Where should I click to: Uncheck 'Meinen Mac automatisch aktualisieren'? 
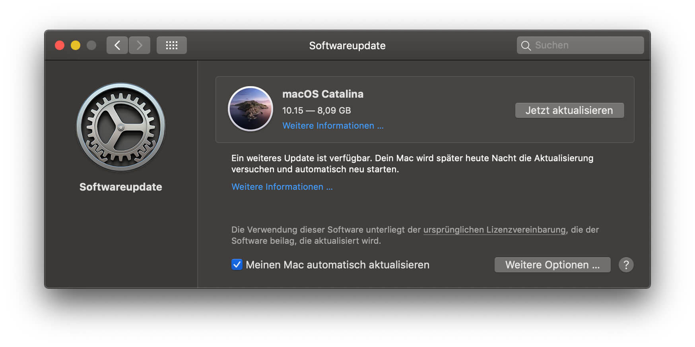(237, 264)
